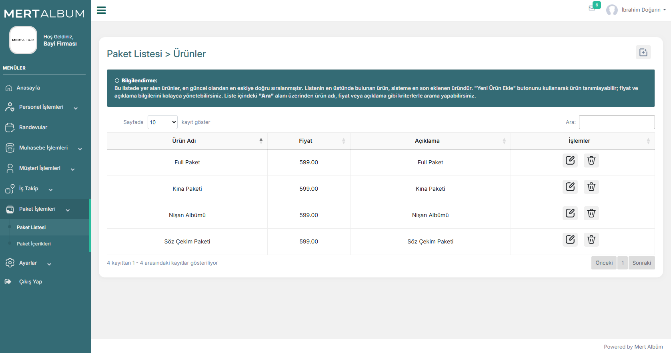The image size is (671, 353).
Task: Open the records per page dropdown
Action: (162, 122)
